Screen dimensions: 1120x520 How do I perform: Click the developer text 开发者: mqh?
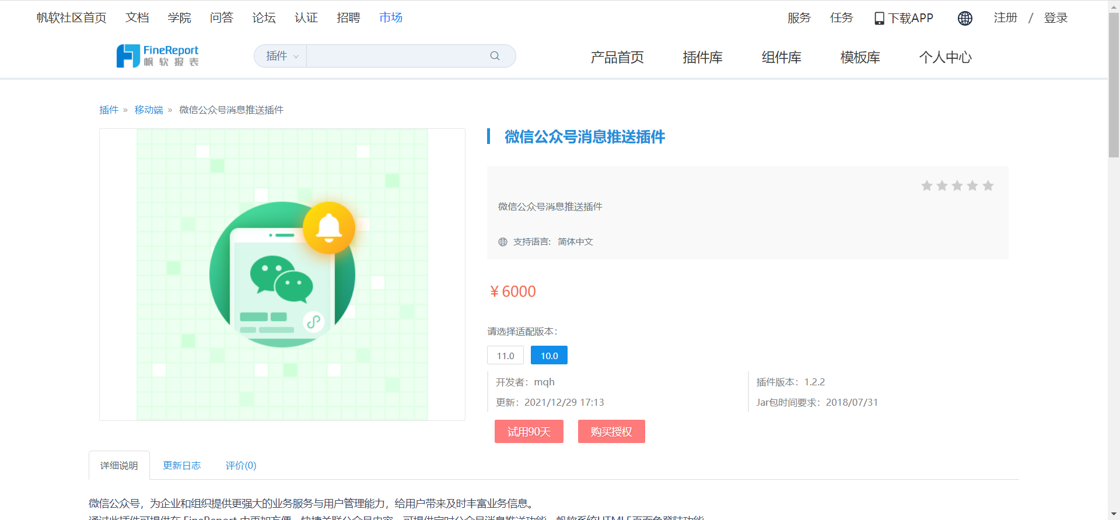525,382
